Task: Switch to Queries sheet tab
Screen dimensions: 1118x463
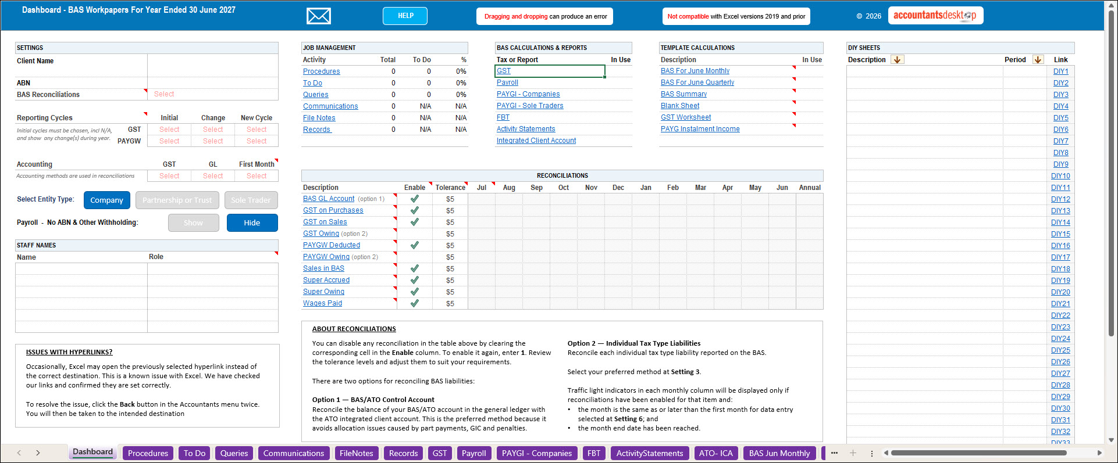Action: coord(234,453)
